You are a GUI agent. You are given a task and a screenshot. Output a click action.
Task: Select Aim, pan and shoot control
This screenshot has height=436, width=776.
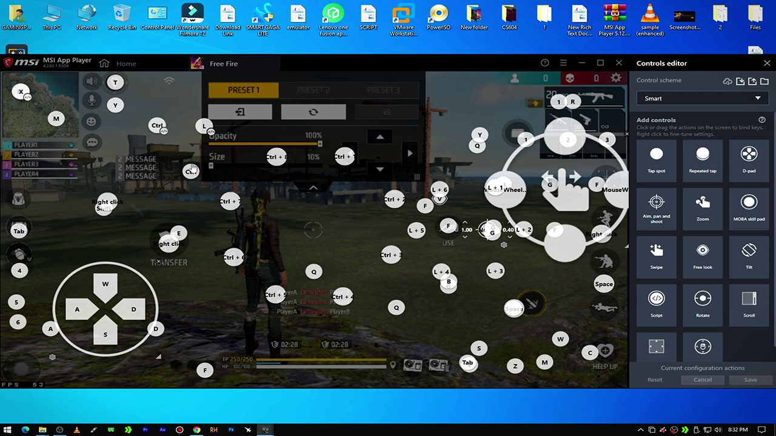click(657, 208)
